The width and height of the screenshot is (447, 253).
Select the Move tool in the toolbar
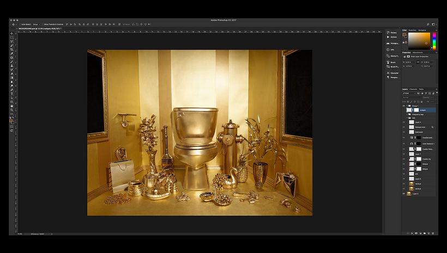(x=11, y=33)
